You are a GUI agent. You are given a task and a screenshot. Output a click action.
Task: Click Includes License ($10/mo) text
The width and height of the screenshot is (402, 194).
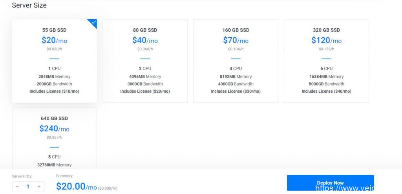point(54,91)
